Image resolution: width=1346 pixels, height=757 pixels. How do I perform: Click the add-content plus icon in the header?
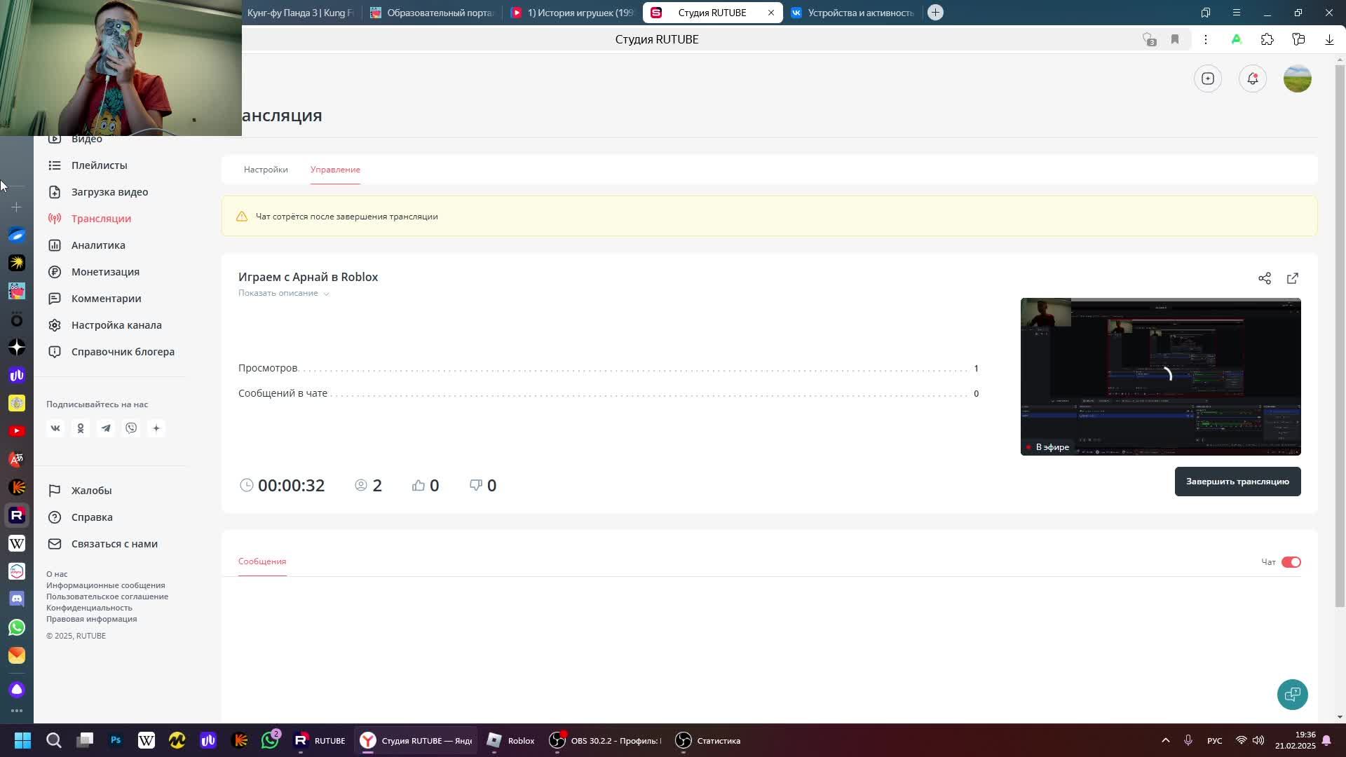tap(1208, 79)
